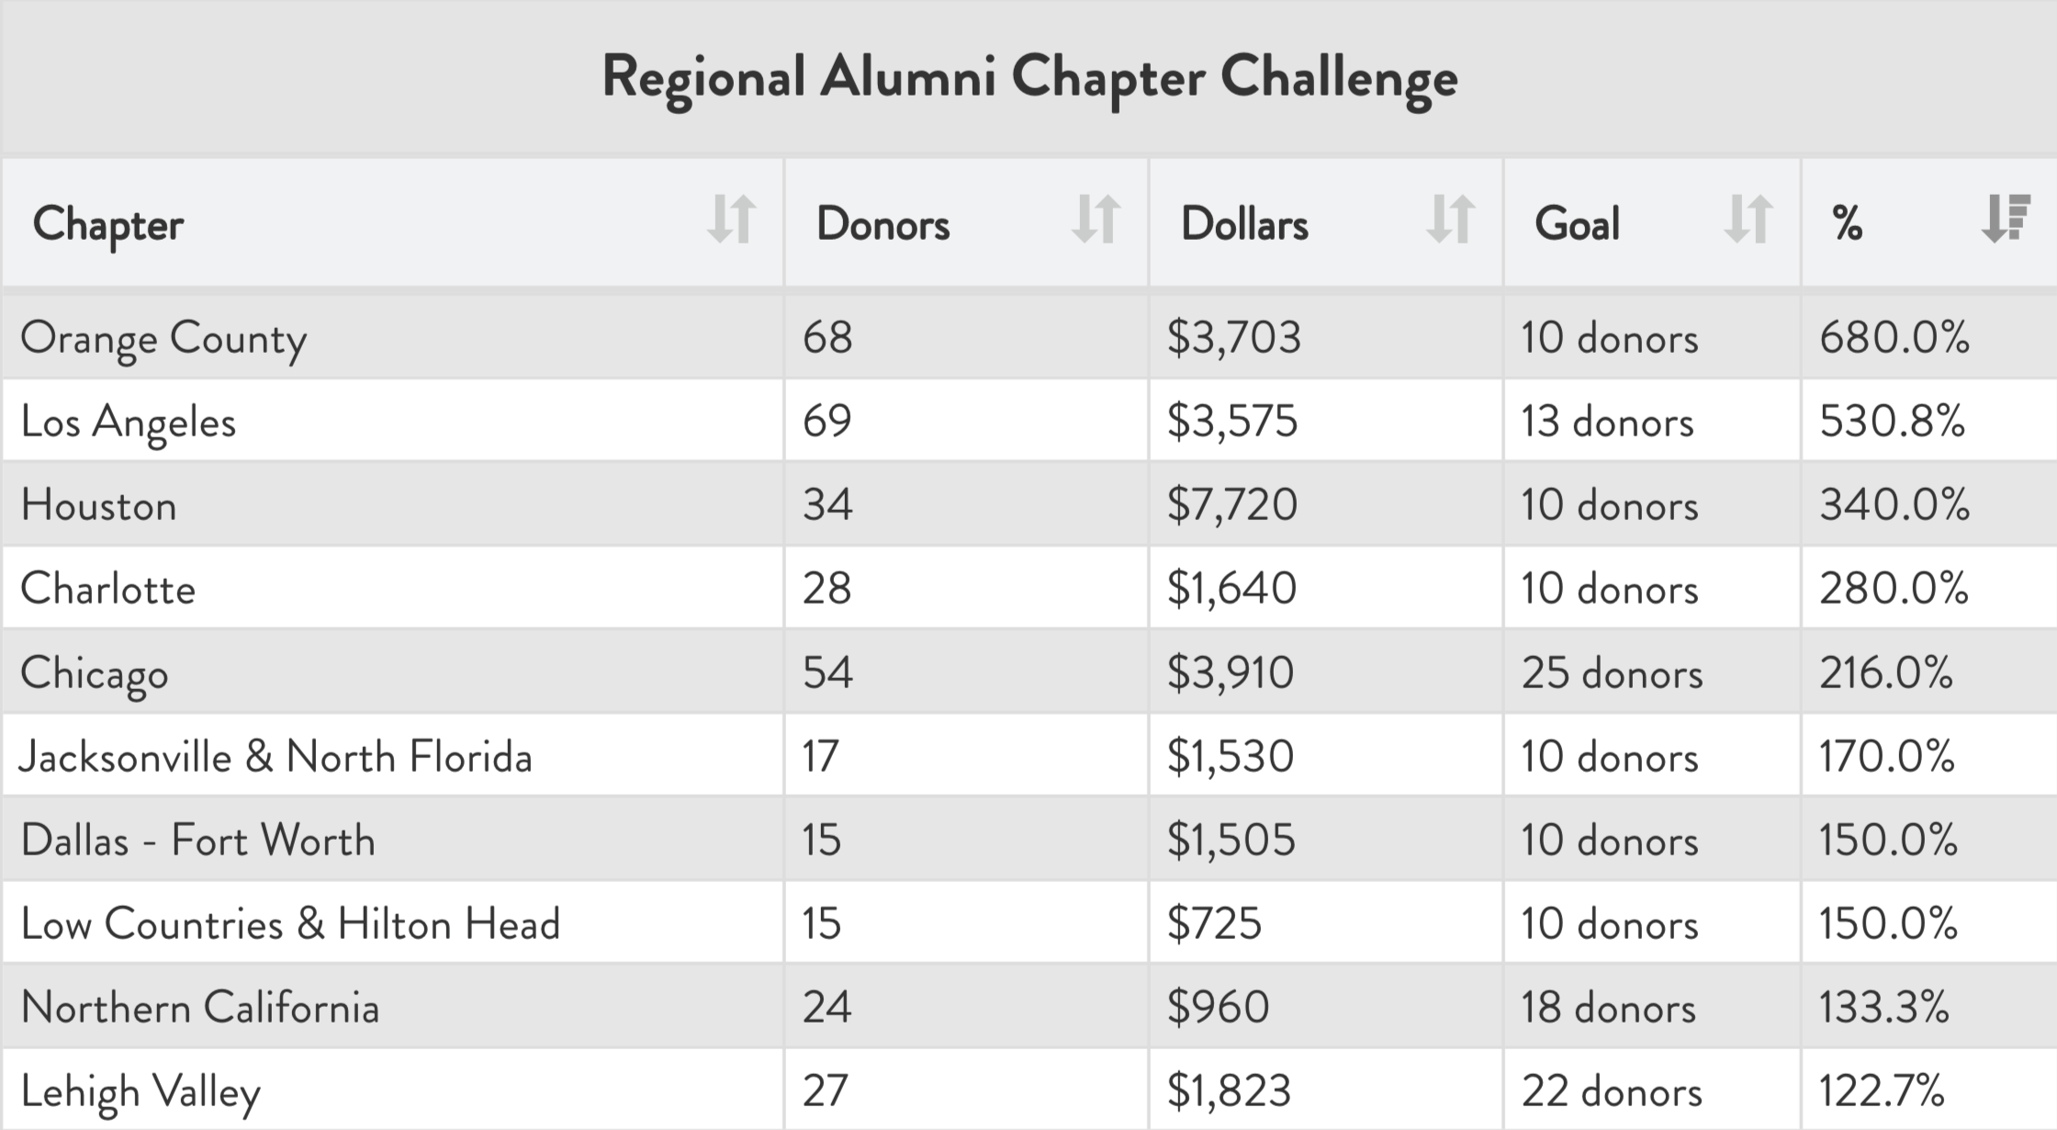Click the Goal header label
Screen dimensions: 2057x1130
(1577, 223)
